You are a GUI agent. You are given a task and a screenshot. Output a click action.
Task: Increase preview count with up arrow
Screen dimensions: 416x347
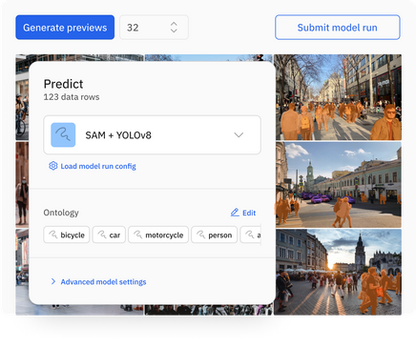tap(174, 24)
